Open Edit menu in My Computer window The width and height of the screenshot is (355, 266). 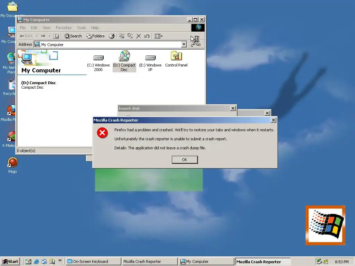[34, 28]
